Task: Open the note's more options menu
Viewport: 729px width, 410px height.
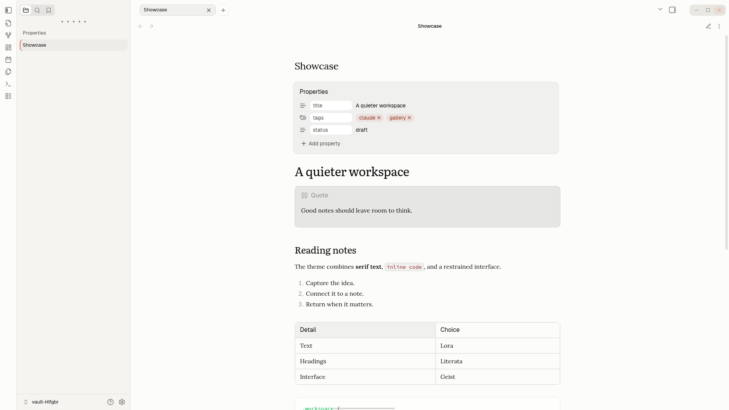Action: click(x=719, y=26)
